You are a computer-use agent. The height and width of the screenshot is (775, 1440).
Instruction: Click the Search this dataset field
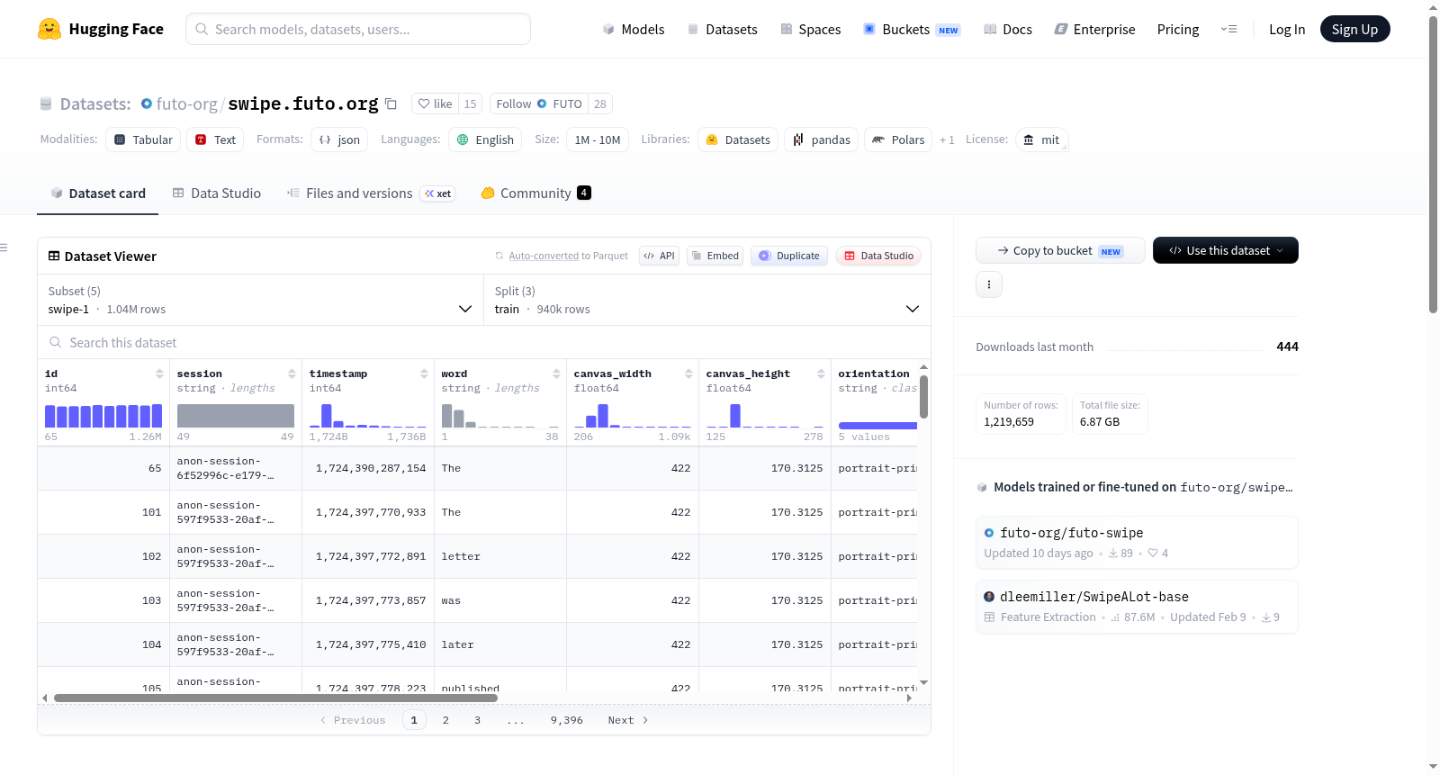click(484, 342)
